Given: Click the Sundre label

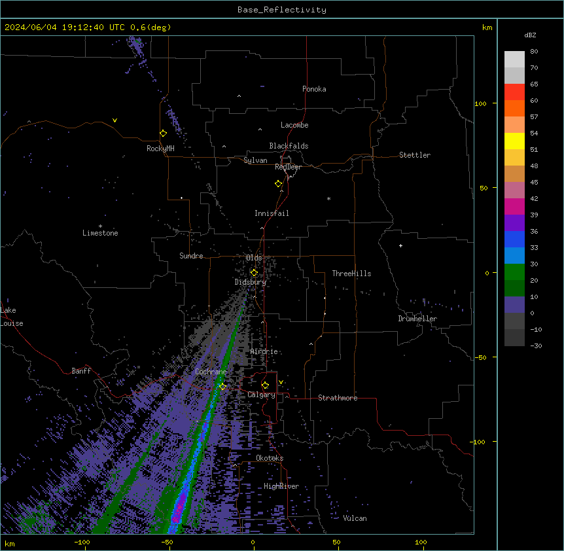Looking at the screenshot, I should 191,256.
